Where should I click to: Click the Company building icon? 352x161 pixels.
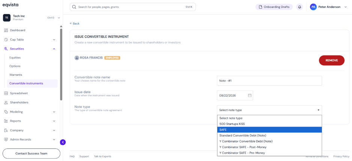(6, 130)
